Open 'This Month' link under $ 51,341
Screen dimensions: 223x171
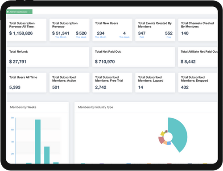coord(61,37)
